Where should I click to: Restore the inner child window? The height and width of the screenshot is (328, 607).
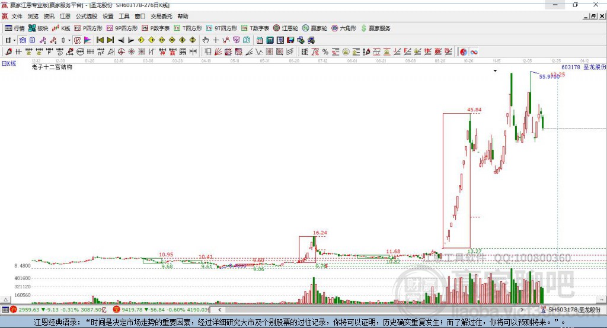[x=593, y=16]
